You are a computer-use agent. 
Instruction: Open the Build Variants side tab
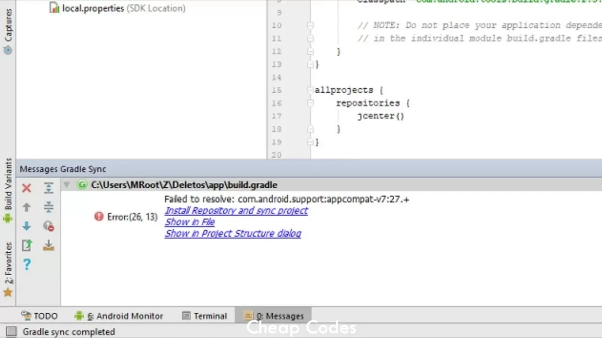click(x=8, y=191)
